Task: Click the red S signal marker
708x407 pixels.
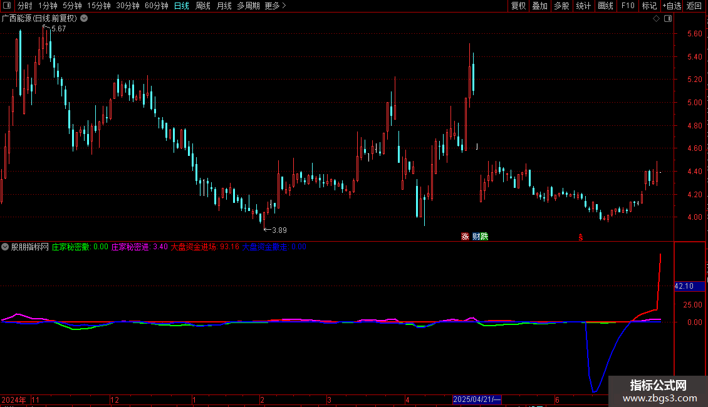Action: [581, 237]
